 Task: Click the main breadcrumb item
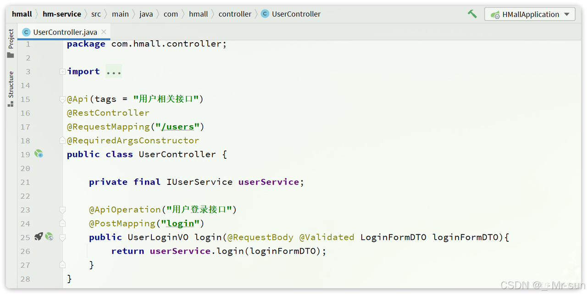coord(120,14)
